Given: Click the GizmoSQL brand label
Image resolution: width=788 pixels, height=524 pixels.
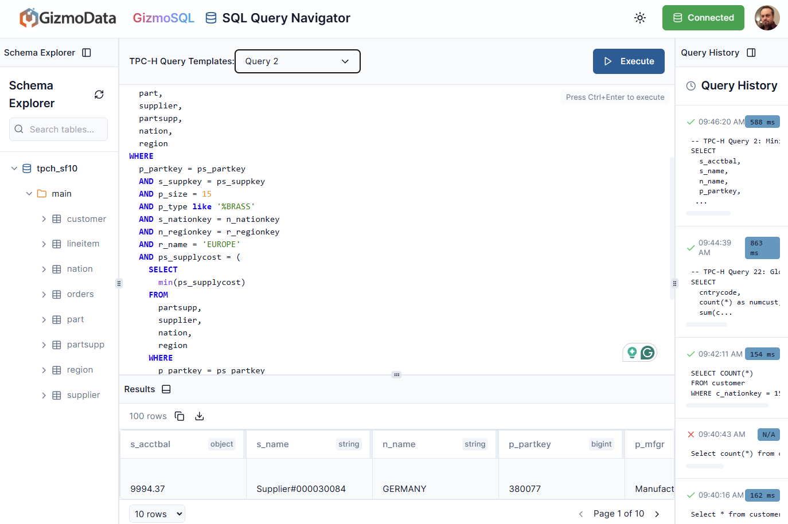Looking at the screenshot, I should 163,18.
